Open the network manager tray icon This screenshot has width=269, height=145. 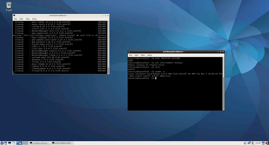(x=249, y=143)
